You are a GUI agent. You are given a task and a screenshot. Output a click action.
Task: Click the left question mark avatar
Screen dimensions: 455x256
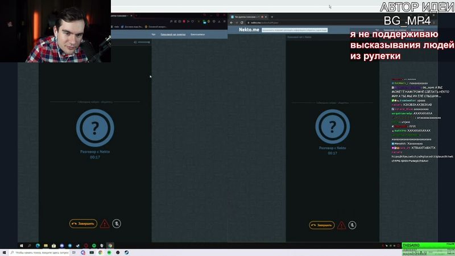(x=95, y=126)
